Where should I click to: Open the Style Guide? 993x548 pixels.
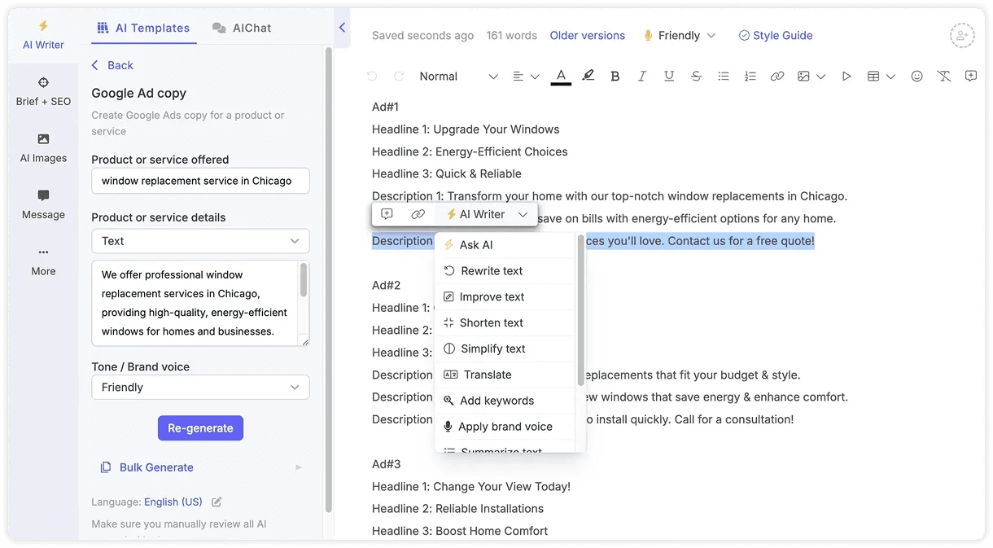coord(776,36)
